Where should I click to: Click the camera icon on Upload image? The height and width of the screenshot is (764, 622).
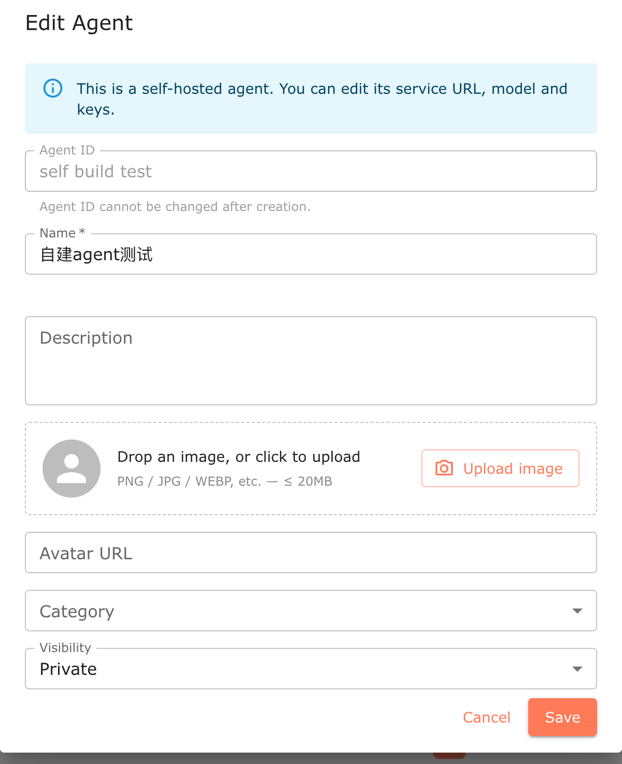tap(444, 468)
